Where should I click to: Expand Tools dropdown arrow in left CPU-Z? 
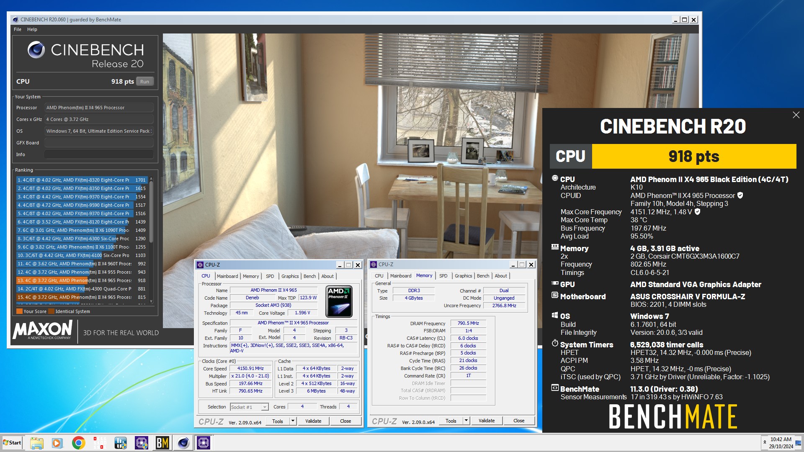pos(293,421)
